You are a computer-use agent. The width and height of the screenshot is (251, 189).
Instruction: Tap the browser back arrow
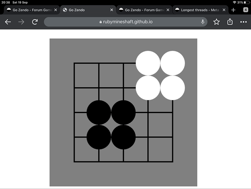point(8,22)
